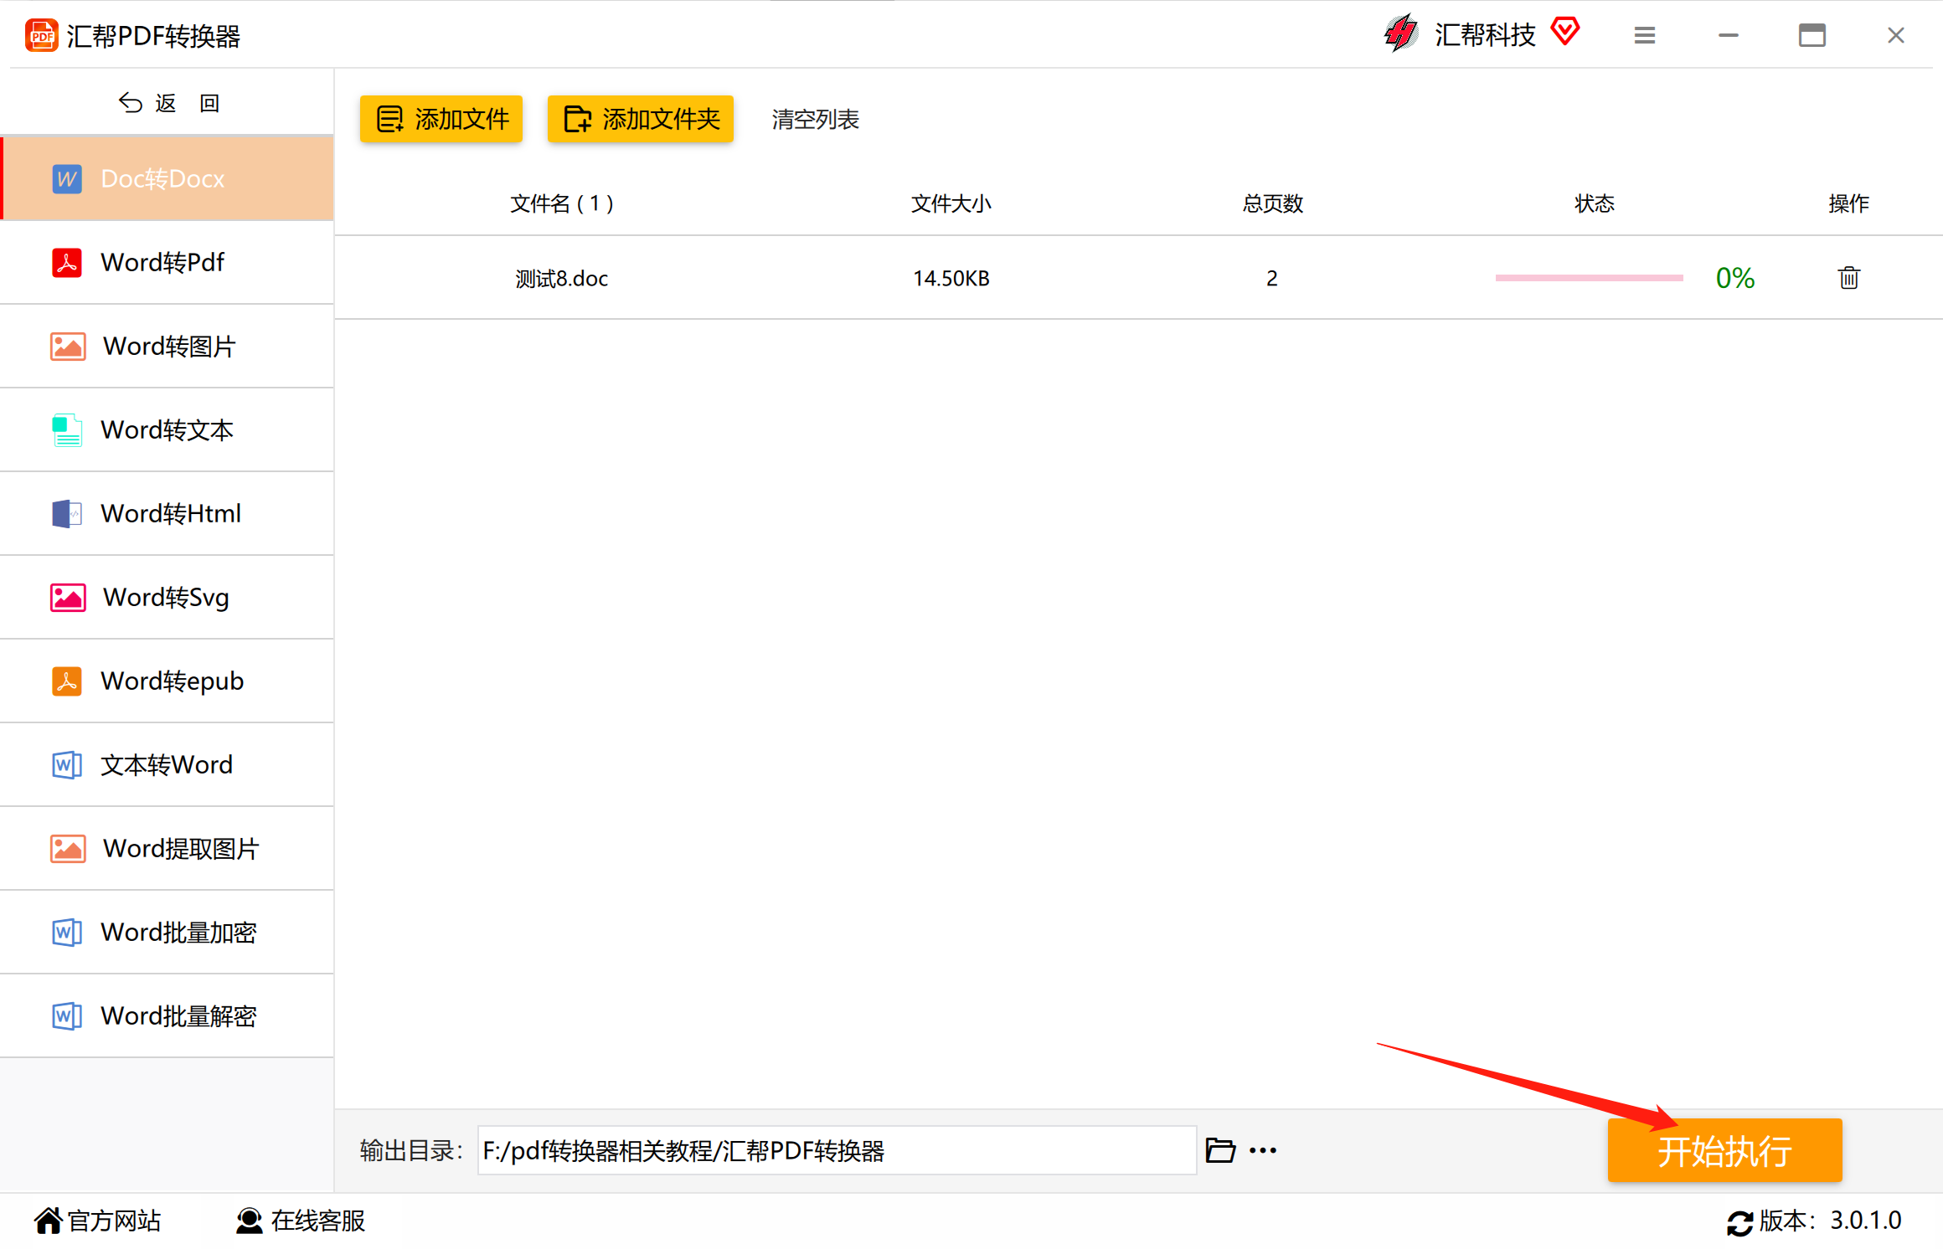The image size is (1943, 1249).
Task: Click the 总页数 column header
Action: coord(1272,203)
